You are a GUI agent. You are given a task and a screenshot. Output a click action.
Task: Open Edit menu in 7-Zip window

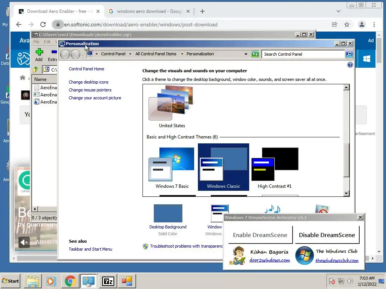(47, 42)
